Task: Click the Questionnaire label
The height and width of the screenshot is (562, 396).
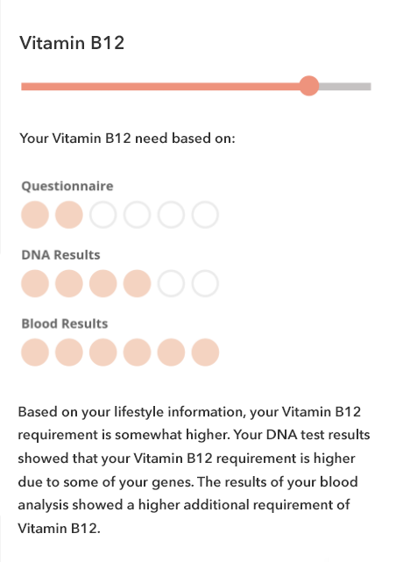Action: (67, 186)
